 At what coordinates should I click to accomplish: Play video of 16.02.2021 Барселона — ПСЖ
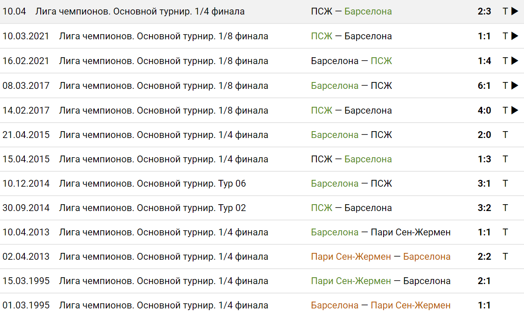515,61
